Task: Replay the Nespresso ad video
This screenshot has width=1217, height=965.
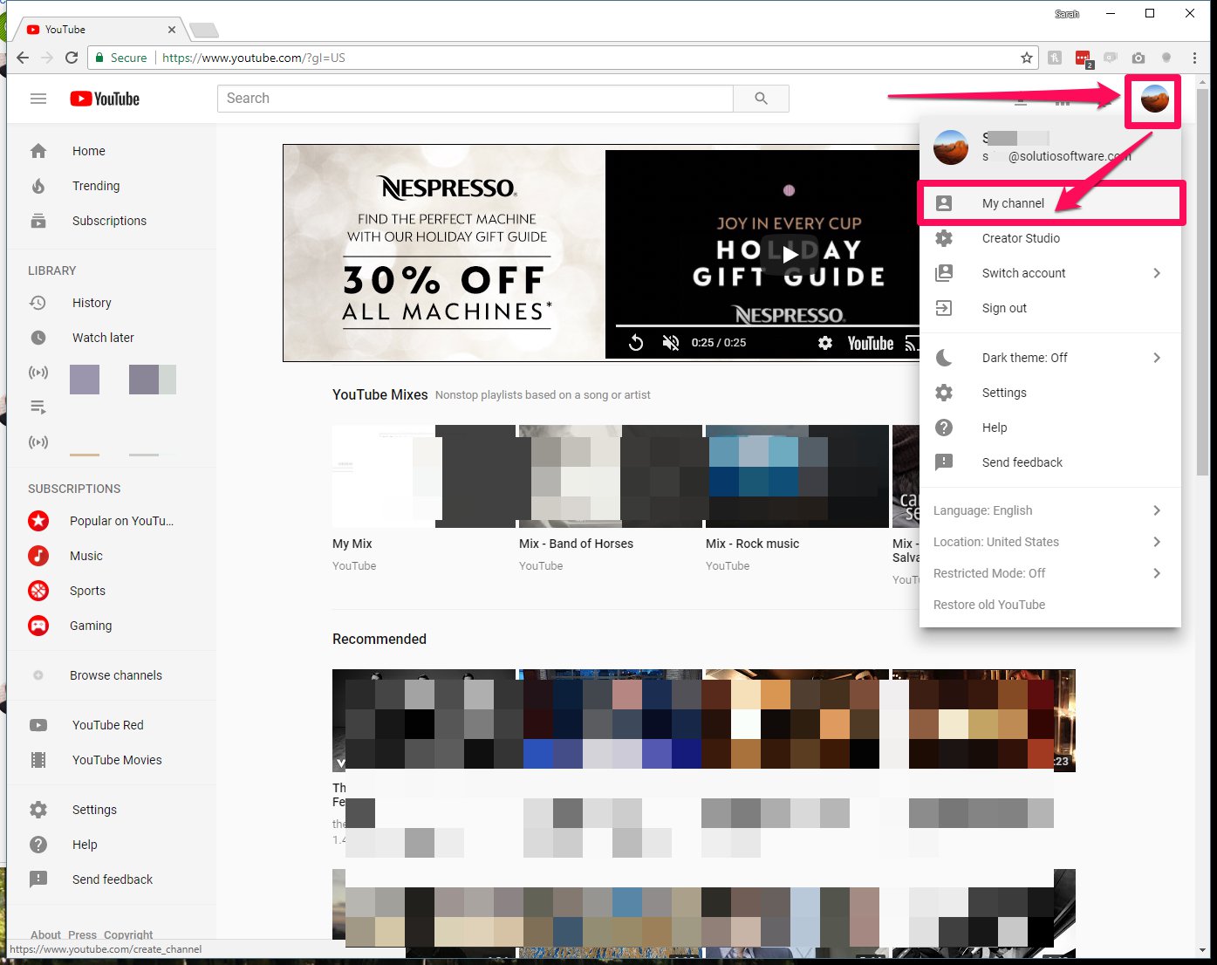Action: (636, 343)
